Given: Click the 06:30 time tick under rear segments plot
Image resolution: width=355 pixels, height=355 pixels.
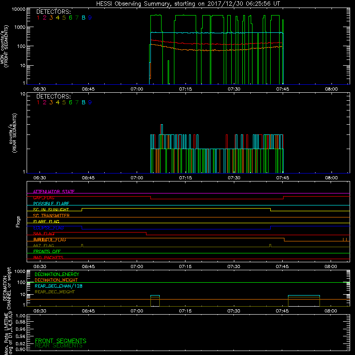Looking at the screenshot, I should pyautogui.click(x=39, y=178).
